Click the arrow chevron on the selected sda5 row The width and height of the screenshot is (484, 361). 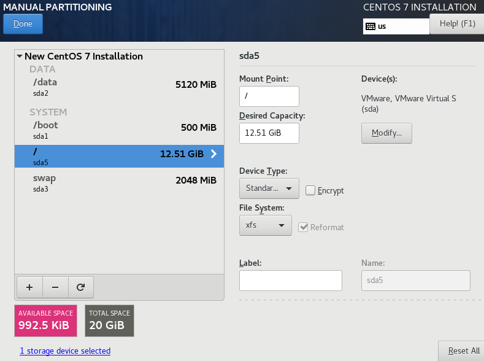tap(213, 153)
